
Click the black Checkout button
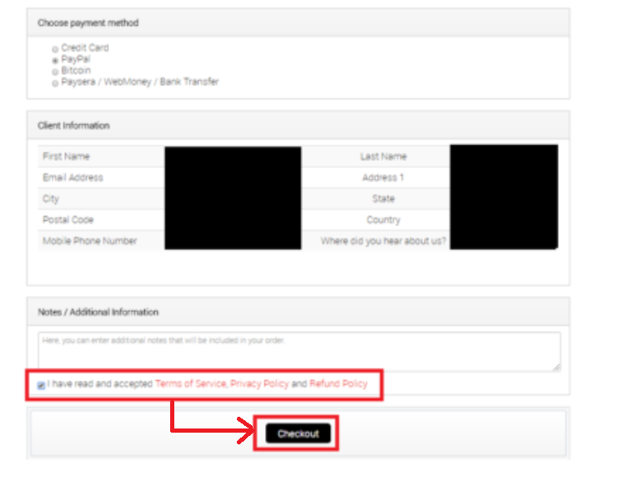tap(298, 433)
